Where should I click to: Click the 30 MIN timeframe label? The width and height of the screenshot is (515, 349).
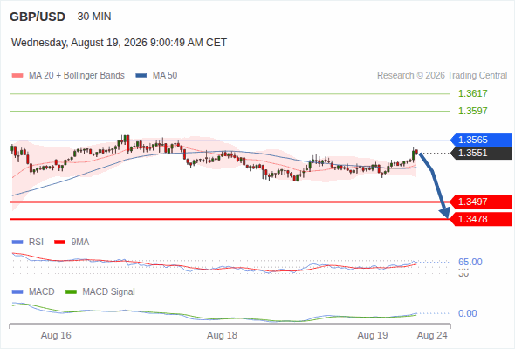click(x=94, y=17)
